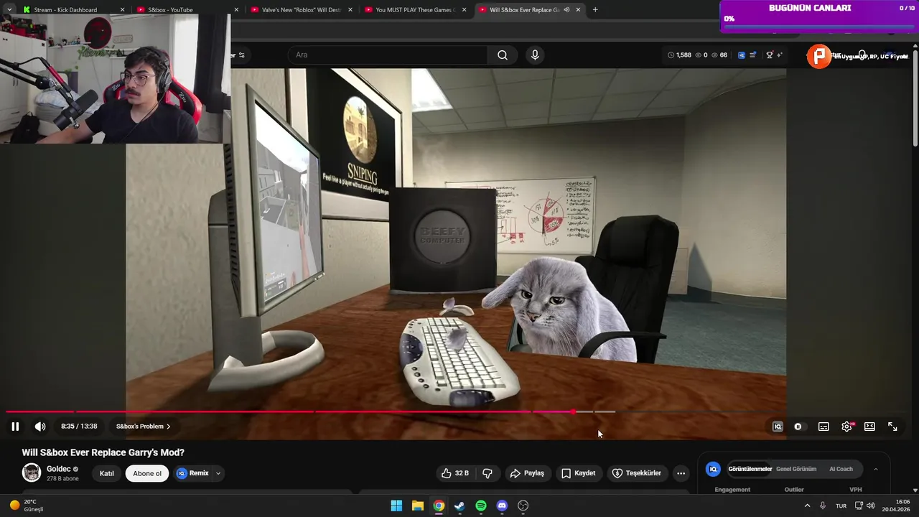Select the Görüntülenmeler tab in vidIQ panel
The height and width of the screenshot is (517, 919).
750,469
